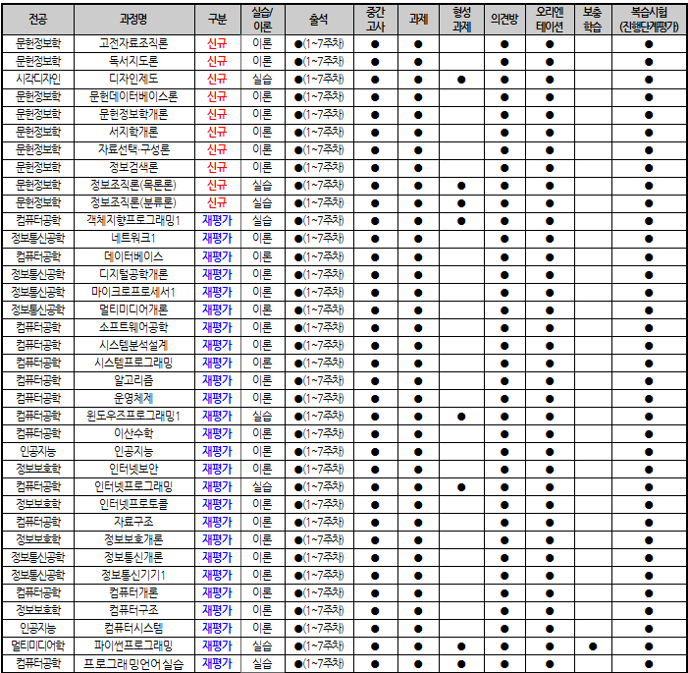Click the 알고리즘 course cell
688x673 pixels.
[x=133, y=380]
